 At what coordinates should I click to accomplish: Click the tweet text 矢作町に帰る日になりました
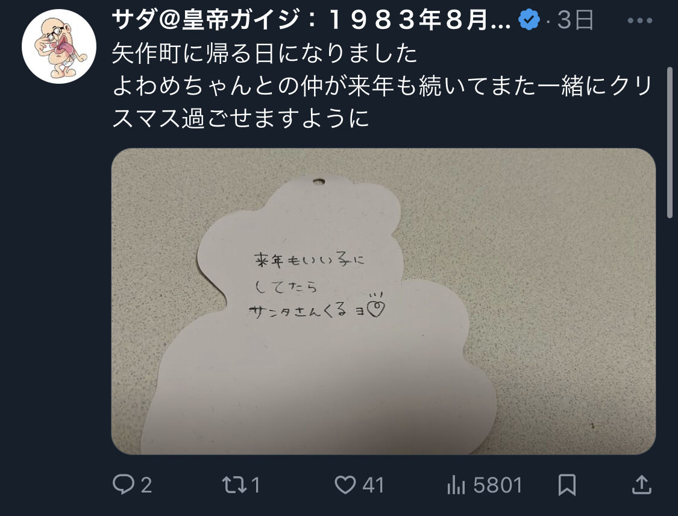point(265,54)
